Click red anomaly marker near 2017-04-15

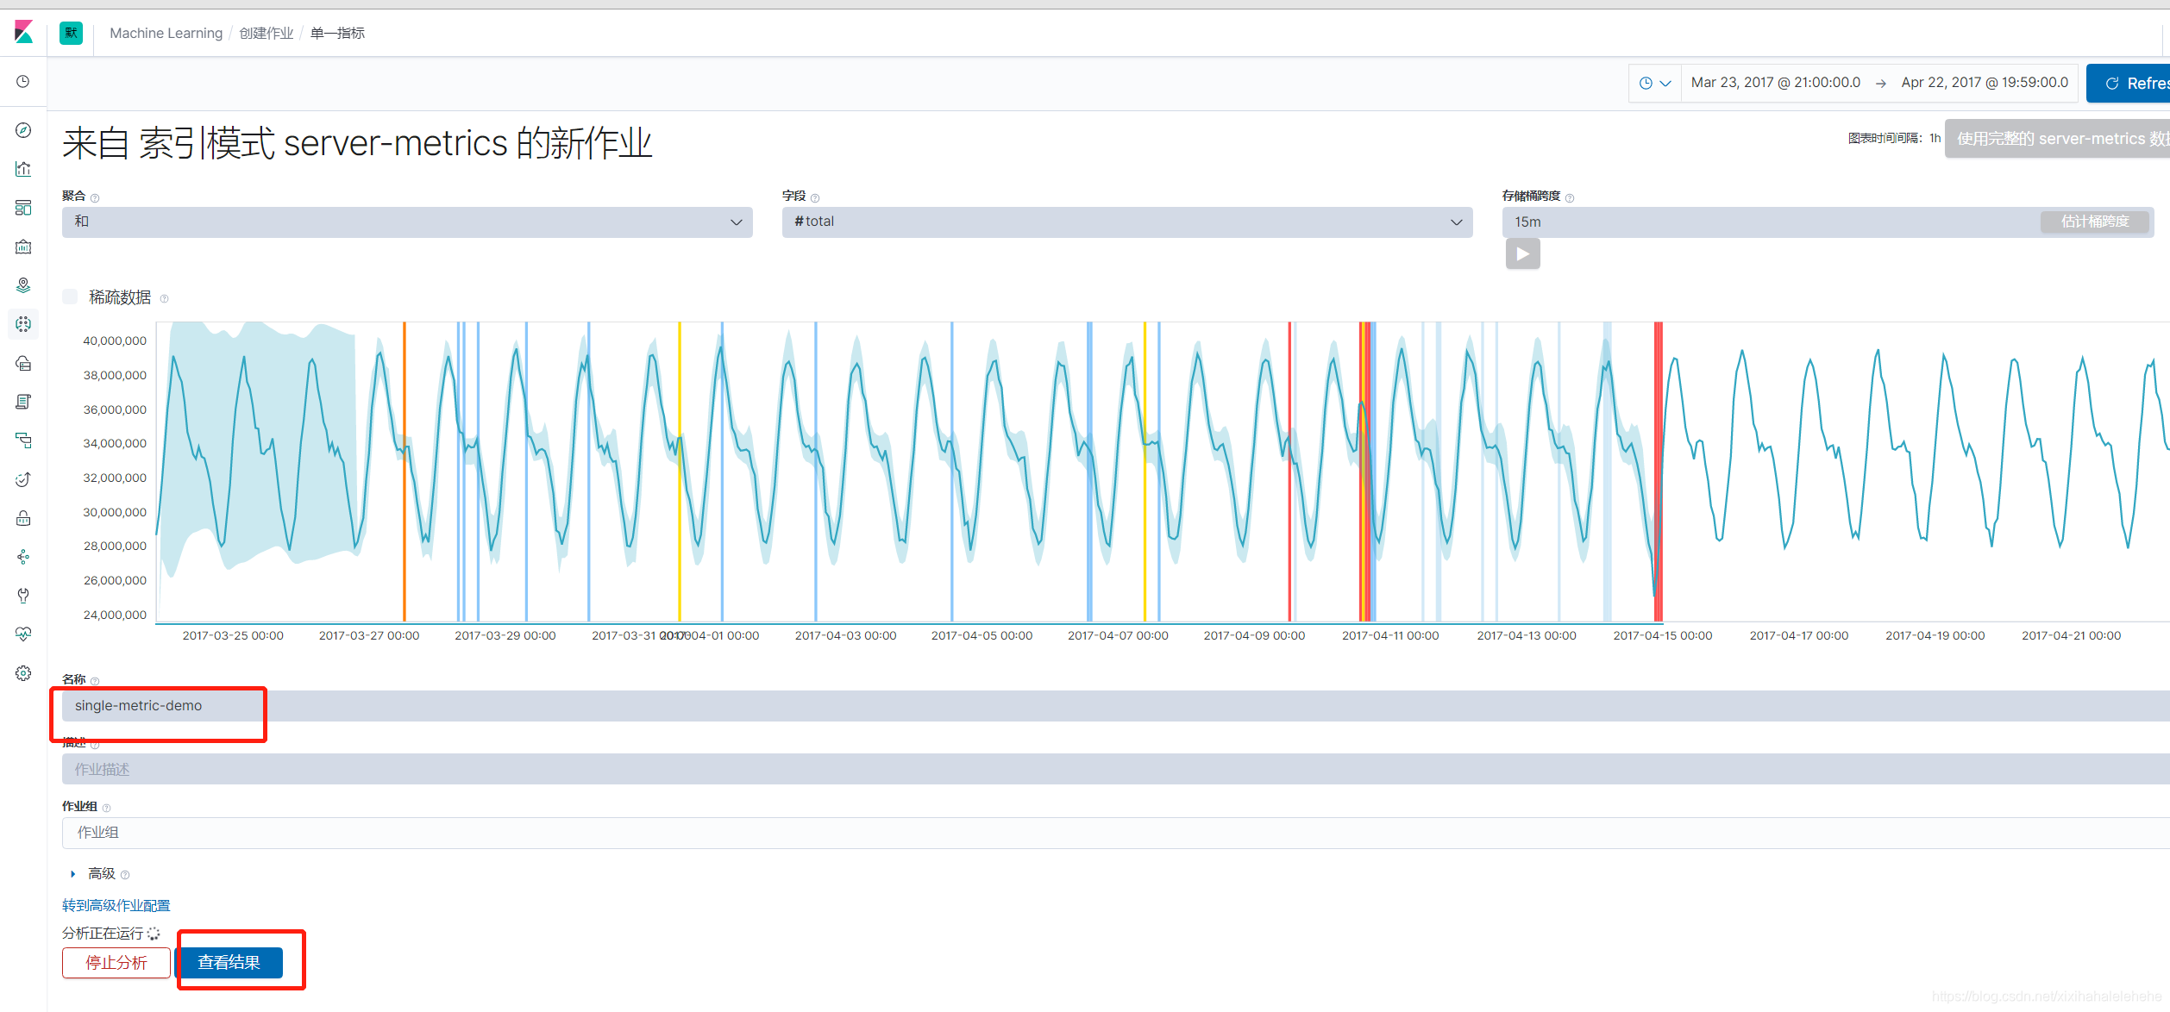[x=1658, y=472]
